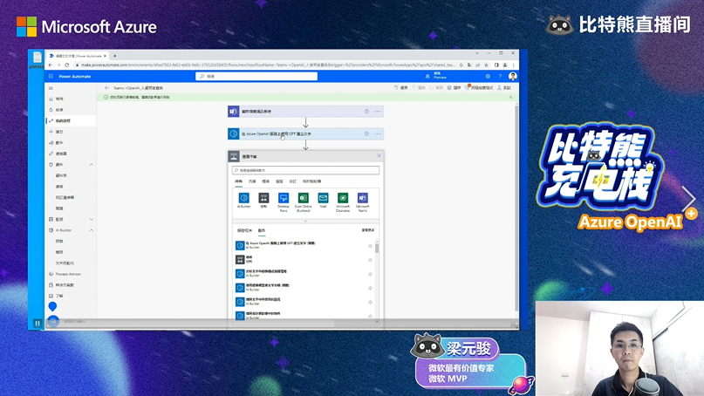Open the Teams trigger step card
Screen dimensions: 704x396
tap(305, 112)
